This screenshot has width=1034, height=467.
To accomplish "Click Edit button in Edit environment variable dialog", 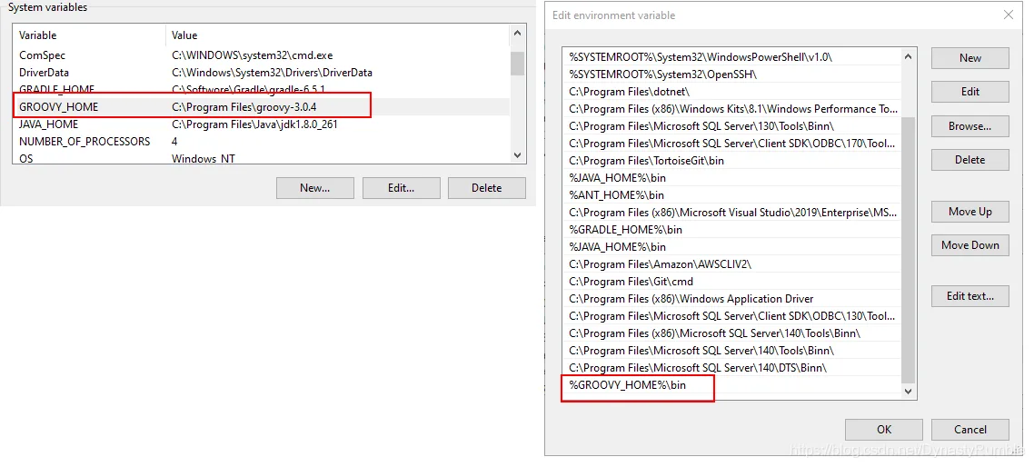I will (x=970, y=92).
